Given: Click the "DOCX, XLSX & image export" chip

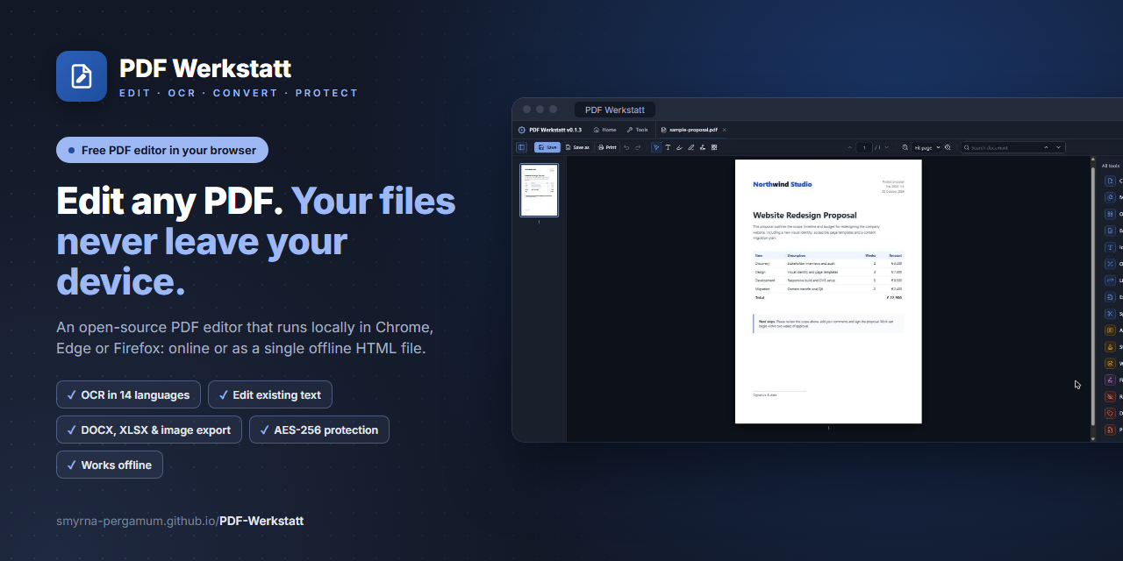Looking at the screenshot, I should click(149, 430).
